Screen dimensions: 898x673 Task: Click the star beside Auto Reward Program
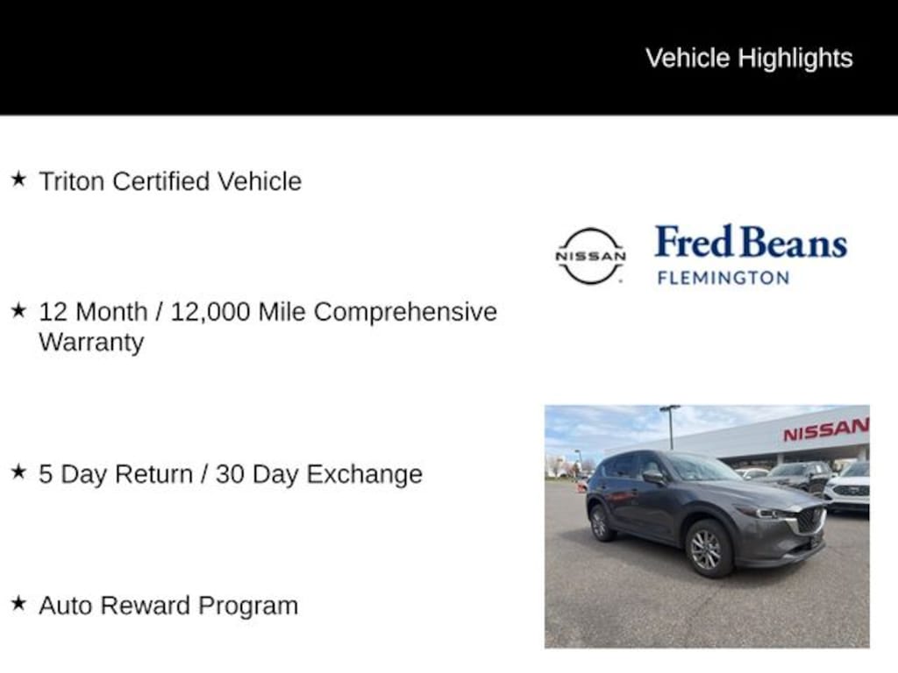(18, 604)
